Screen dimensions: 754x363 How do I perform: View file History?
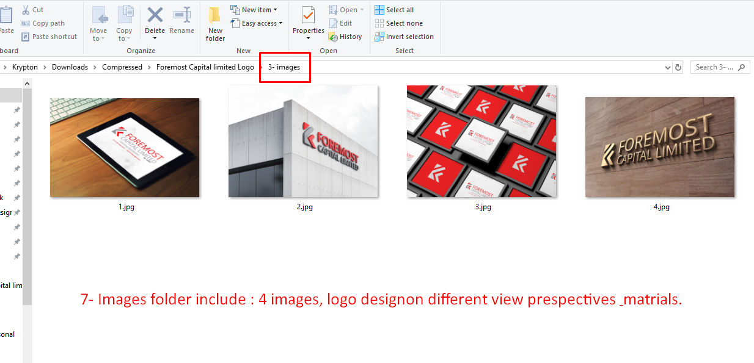coord(346,36)
